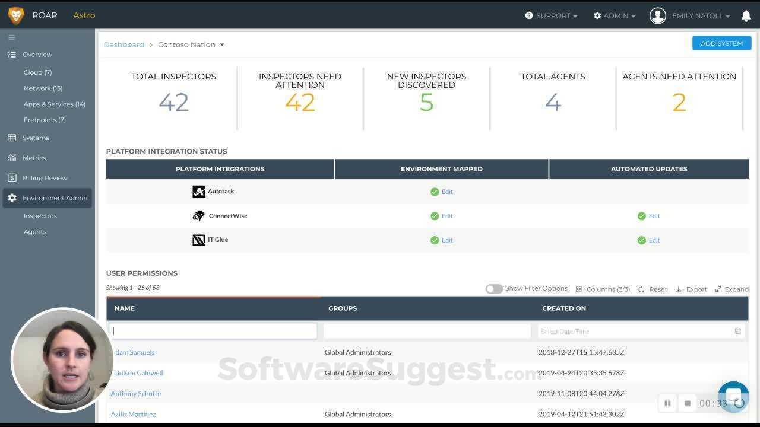Open calendar picker in Created On filter
The width and height of the screenshot is (760, 427).
tap(737, 332)
